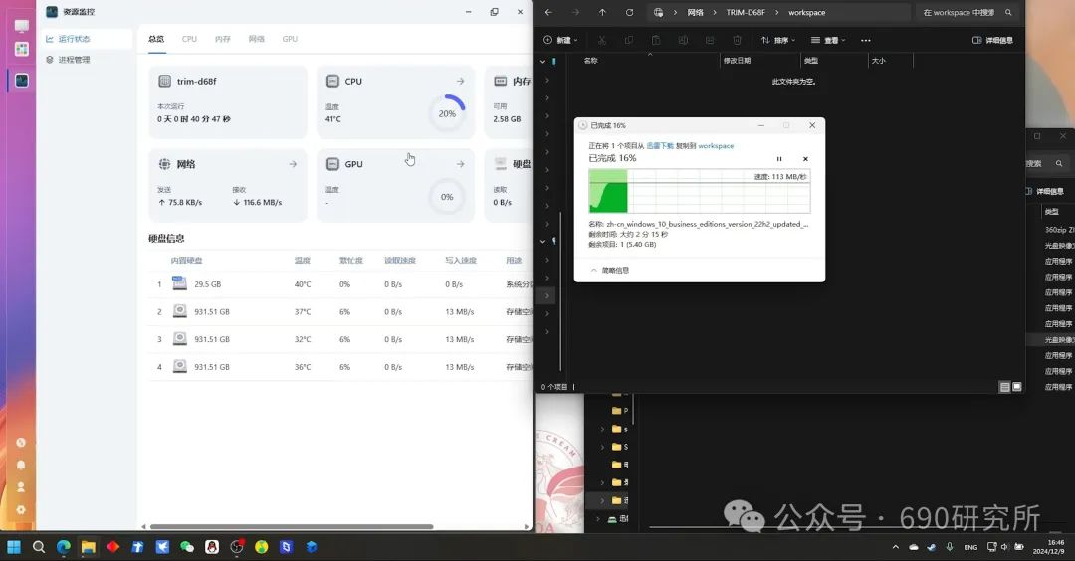This screenshot has height=561, width=1075.
Task: Click the 网络 globe icon
Action: 164,164
